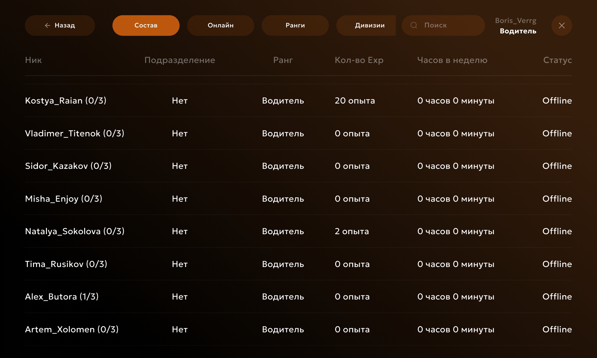Click the Статус column header
The width and height of the screenshot is (597, 358).
coord(557,60)
